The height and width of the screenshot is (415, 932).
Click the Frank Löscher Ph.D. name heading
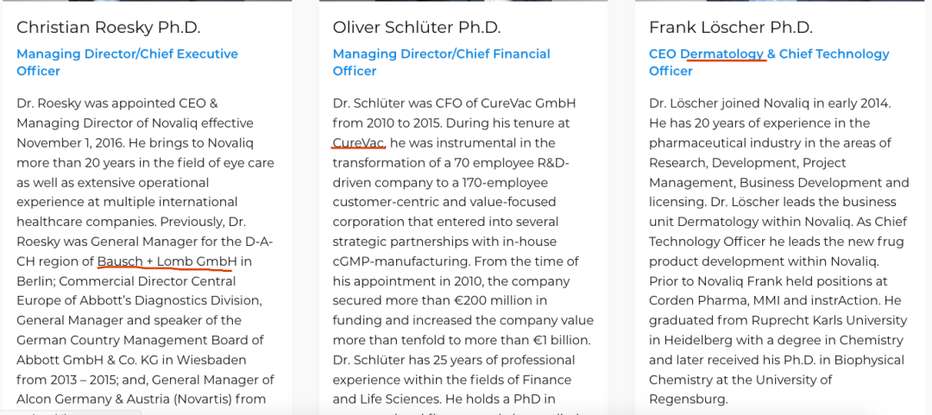point(731,28)
